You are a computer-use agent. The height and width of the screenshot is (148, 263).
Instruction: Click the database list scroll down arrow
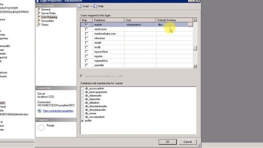coord(195,66)
